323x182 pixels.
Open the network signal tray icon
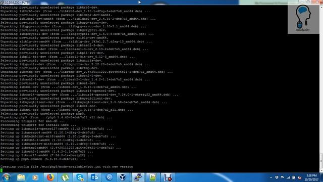[288, 177]
